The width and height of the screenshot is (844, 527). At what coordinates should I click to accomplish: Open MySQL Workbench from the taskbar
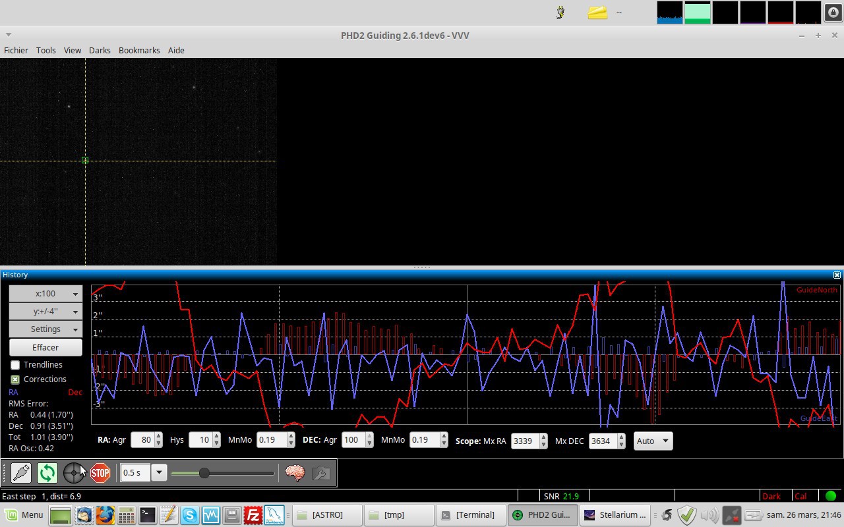pyautogui.click(x=274, y=515)
